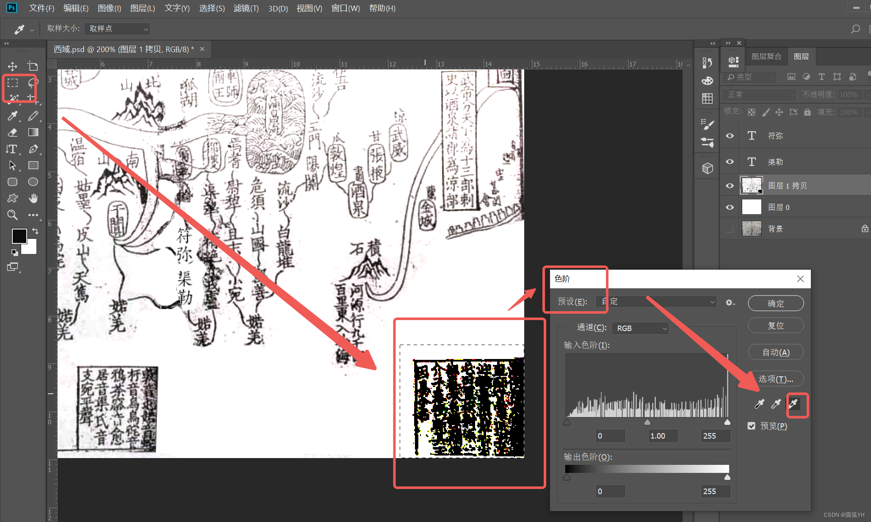Open the Channel dropdown showing RGB
The image size is (871, 522).
tap(640, 328)
